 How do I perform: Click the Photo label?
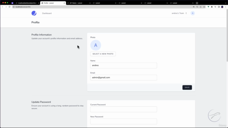point(93,37)
